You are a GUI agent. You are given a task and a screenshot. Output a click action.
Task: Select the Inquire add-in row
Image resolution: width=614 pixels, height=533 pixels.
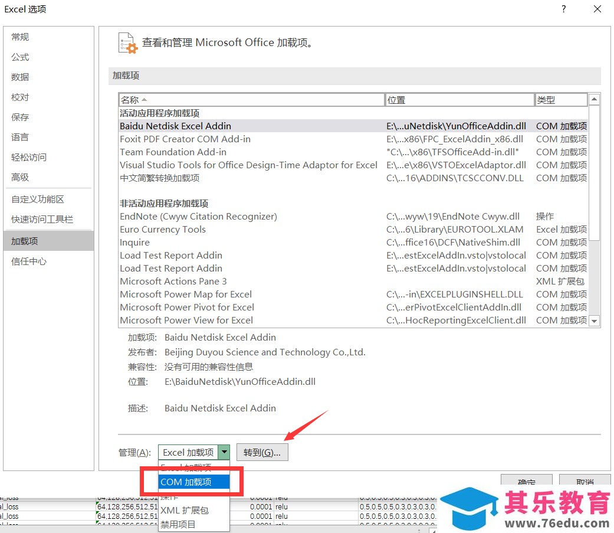click(353, 242)
